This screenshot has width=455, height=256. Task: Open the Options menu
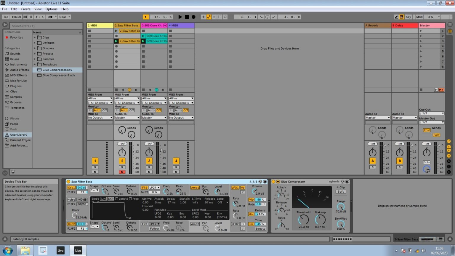(x=52, y=9)
